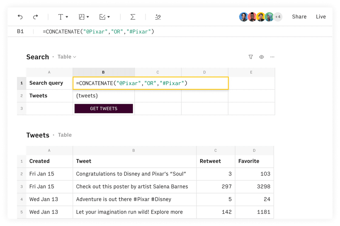Click the sigma formula icon
Viewport: 340px width, 226px height.
(x=133, y=17)
